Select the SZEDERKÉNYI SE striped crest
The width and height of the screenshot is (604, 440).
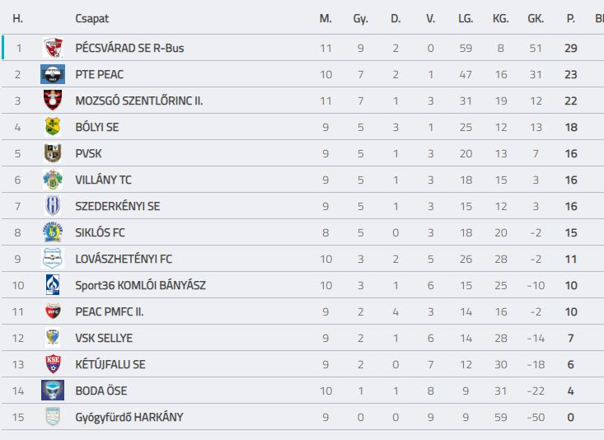coord(53,206)
